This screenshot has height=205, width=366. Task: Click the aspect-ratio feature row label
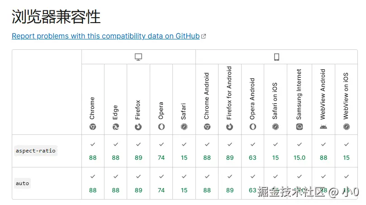click(36, 151)
